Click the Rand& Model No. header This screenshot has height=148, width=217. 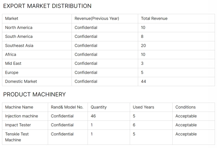[x=67, y=107]
